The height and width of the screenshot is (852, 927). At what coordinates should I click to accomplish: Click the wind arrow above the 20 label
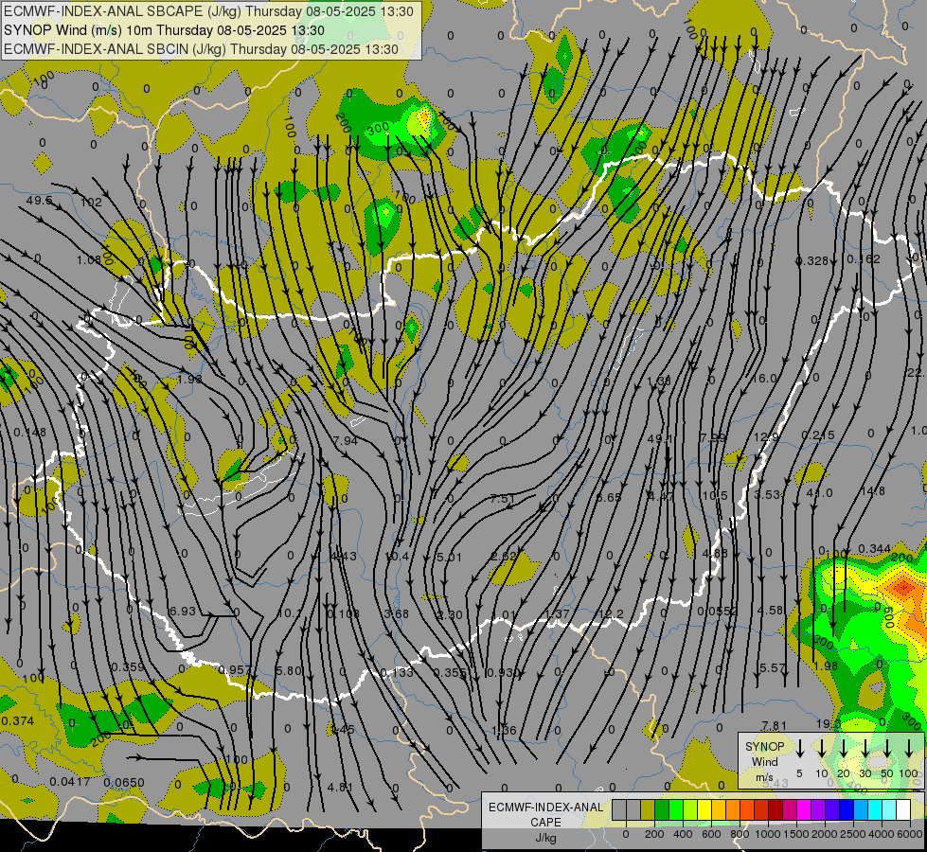[844, 748]
